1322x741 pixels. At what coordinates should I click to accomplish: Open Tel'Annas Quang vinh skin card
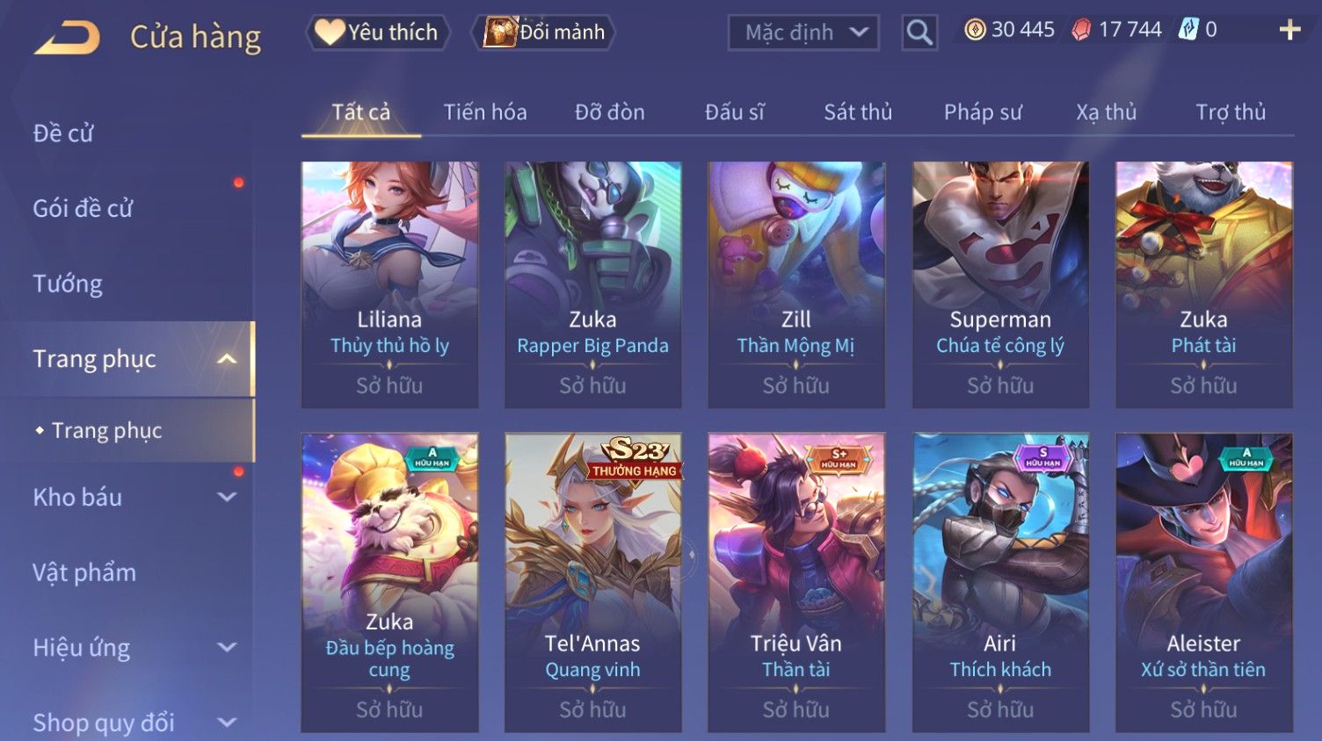click(593, 582)
